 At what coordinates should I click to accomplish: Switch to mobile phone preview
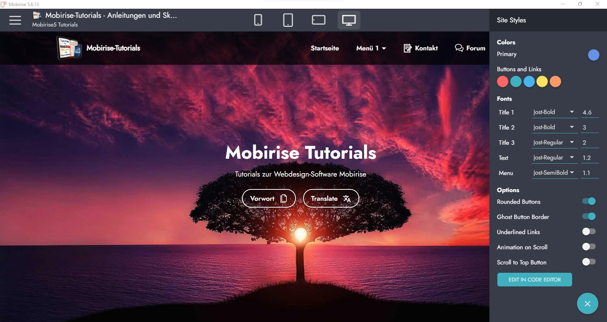click(258, 20)
